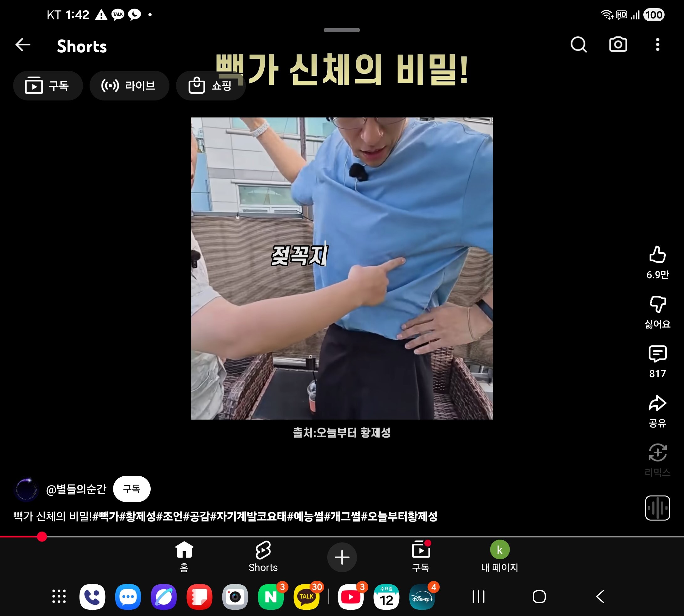Share this short via 공유 arrow
The image size is (684, 616).
pos(657,403)
